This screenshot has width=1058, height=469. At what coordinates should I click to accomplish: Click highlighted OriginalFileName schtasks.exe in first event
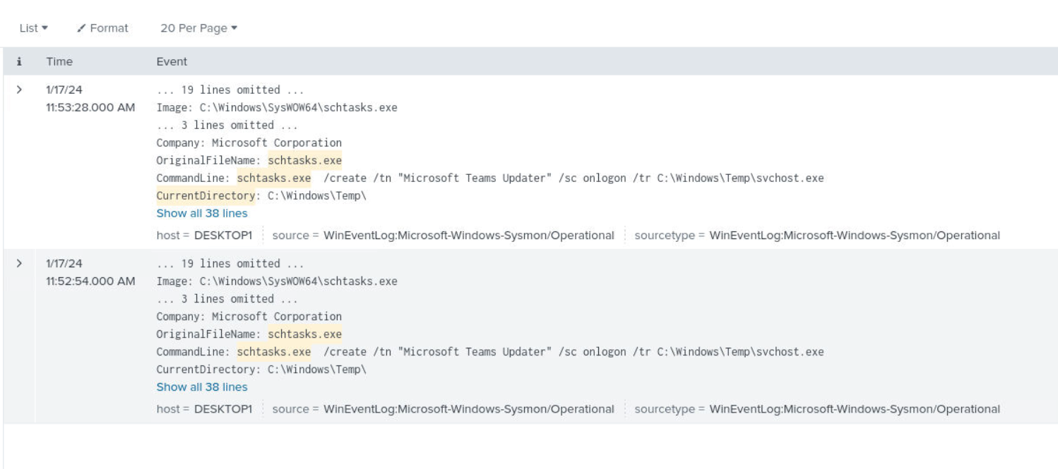coord(304,160)
